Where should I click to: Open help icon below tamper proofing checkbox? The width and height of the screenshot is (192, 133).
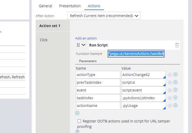coord(77,131)
